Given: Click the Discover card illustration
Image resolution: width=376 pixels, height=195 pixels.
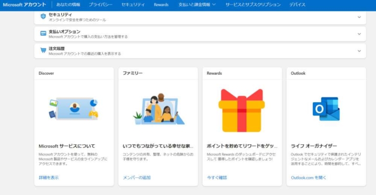Looking at the screenshot, I should pyautogui.click(x=74, y=108).
